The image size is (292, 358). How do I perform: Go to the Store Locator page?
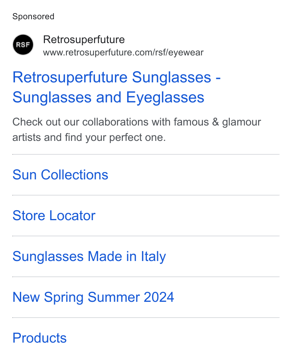point(54,216)
